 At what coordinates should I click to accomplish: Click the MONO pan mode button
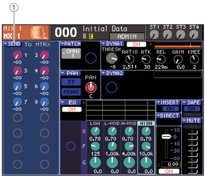[71, 92]
